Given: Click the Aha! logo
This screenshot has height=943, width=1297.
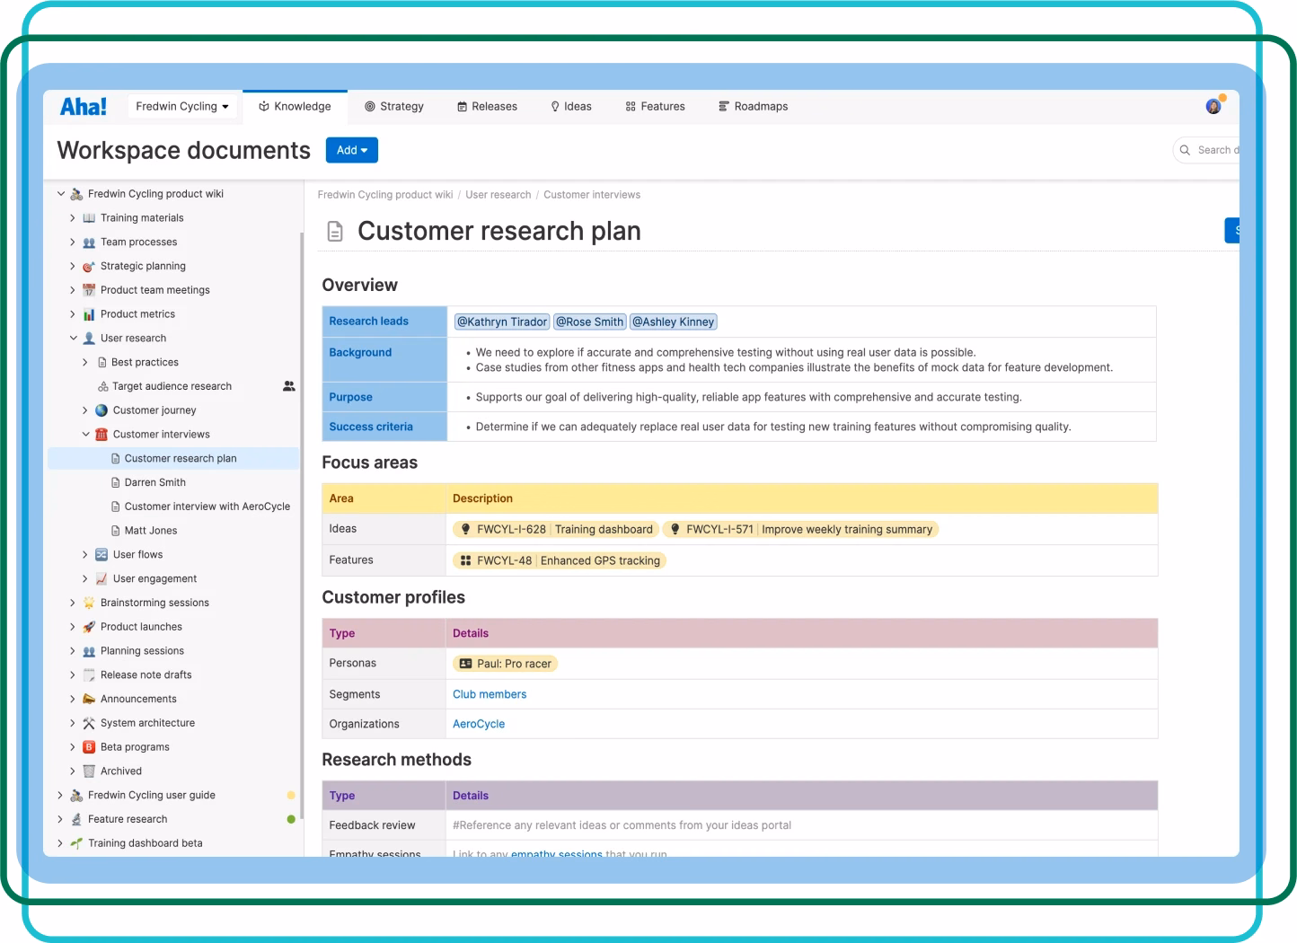Looking at the screenshot, I should click(83, 107).
